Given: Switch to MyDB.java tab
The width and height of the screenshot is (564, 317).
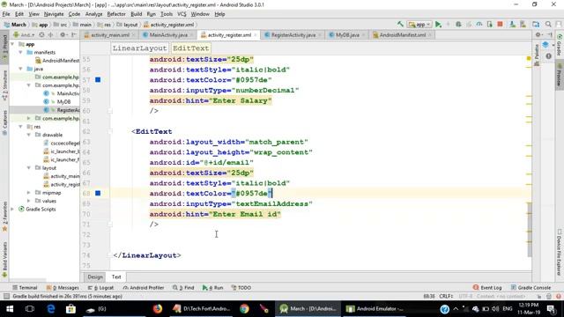Looking at the screenshot, I should pyautogui.click(x=347, y=35).
